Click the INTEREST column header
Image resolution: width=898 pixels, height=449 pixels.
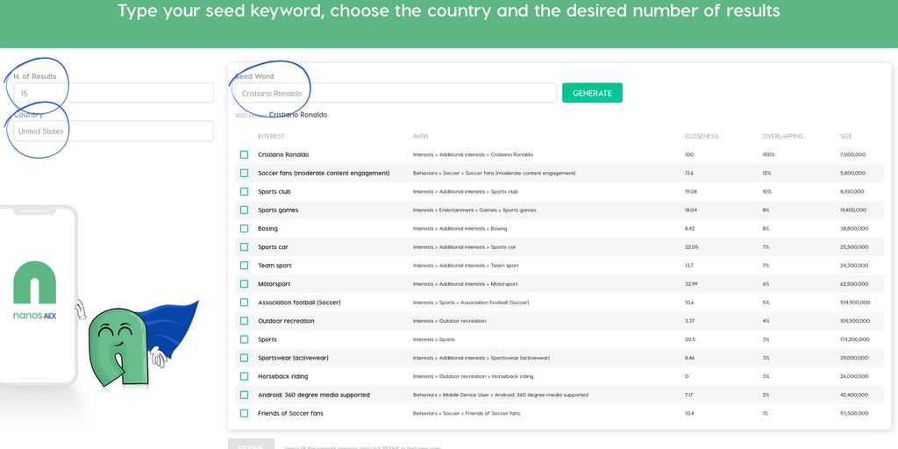(x=271, y=136)
